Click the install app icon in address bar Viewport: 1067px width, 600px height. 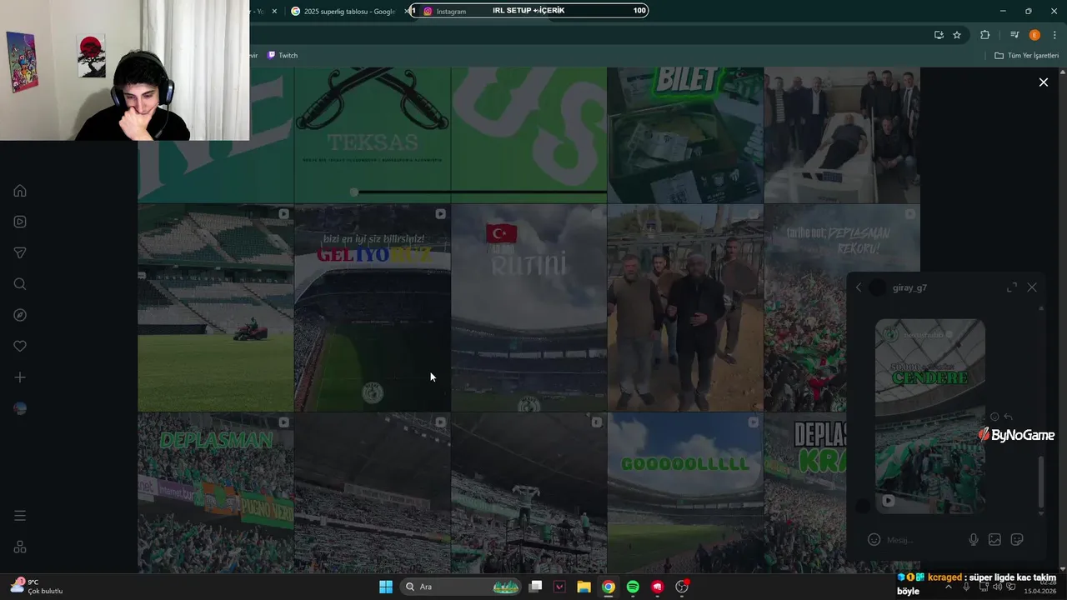coord(939,35)
